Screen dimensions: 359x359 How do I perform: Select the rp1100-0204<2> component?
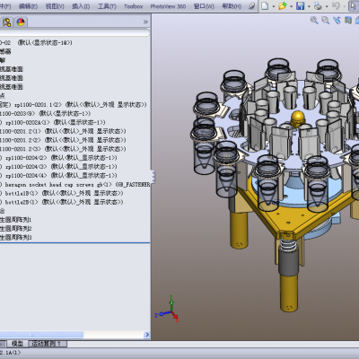[58, 158]
